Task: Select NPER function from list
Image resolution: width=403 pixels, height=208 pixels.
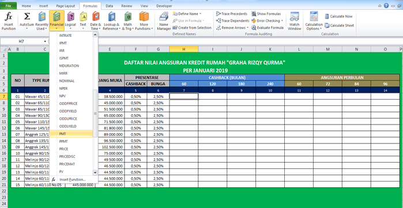Action: click(71, 88)
